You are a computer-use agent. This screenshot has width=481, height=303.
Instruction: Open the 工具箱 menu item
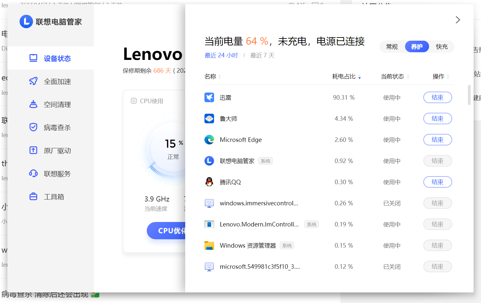coord(51,197)
